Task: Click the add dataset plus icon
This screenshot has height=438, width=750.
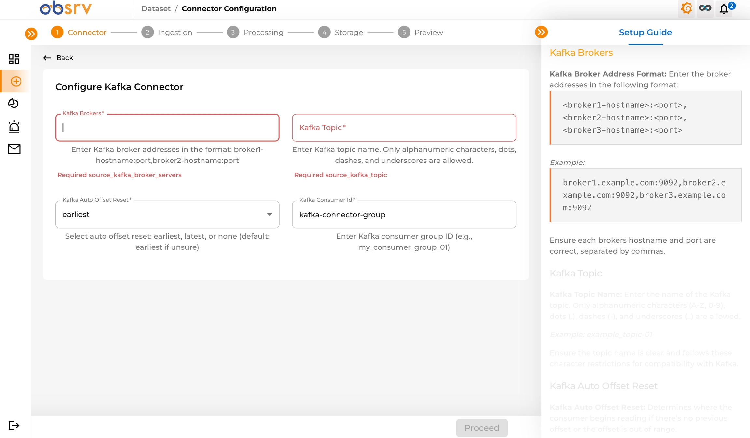Action: 16,81
